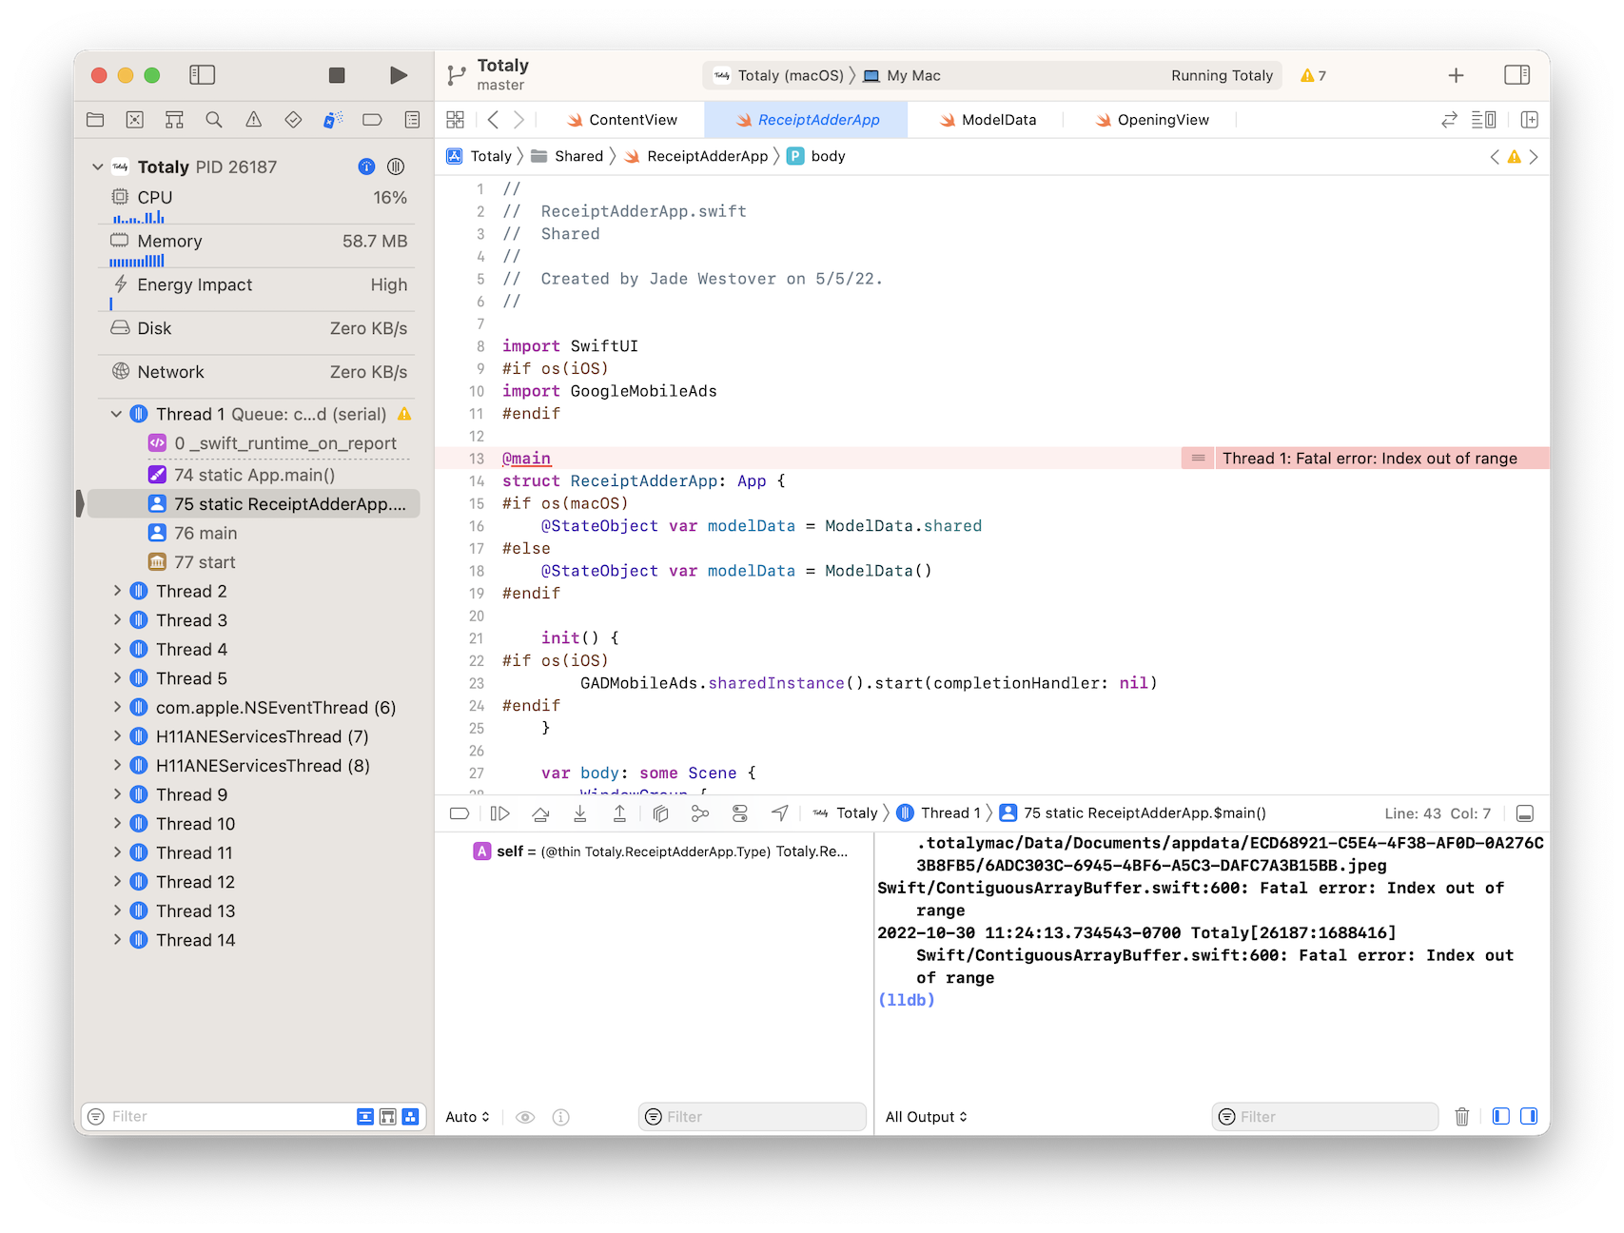Add a new editor on the right
This screenshot has width=1624, height=1233.
click(1530, 120)
